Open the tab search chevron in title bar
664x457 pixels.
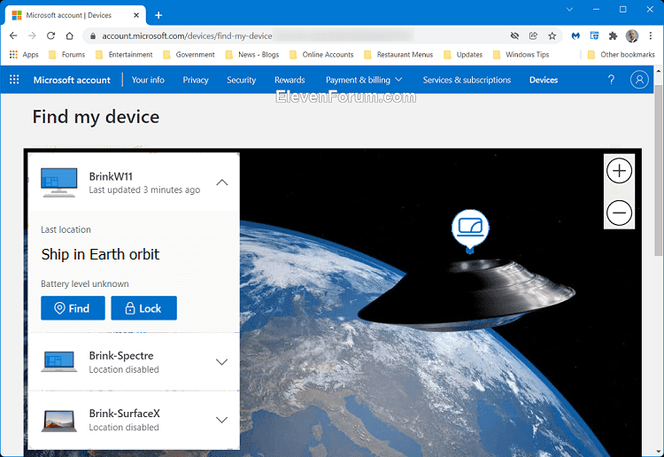569,10
